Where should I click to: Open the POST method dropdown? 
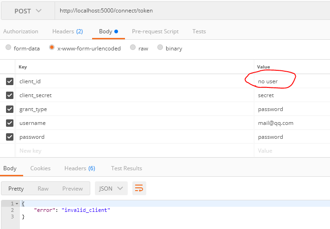(x=28, y=11)
